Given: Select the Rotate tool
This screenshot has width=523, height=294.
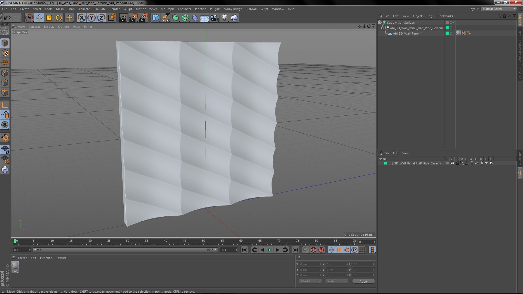Looking at the screenshot, I should [x=59, y=18].
